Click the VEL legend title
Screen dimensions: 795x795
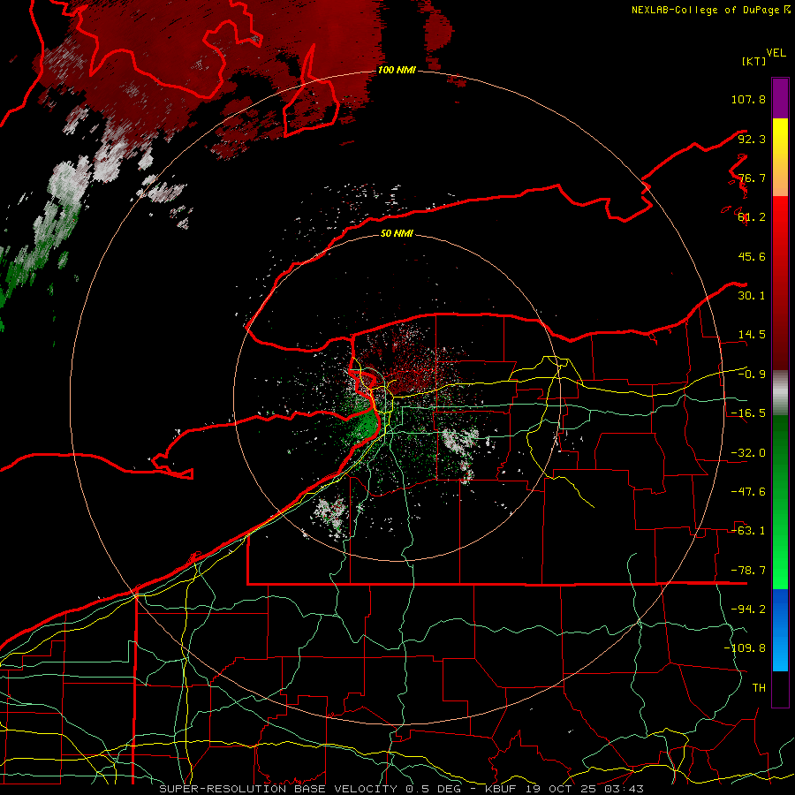pyautogui.click(x=776, y=53)
